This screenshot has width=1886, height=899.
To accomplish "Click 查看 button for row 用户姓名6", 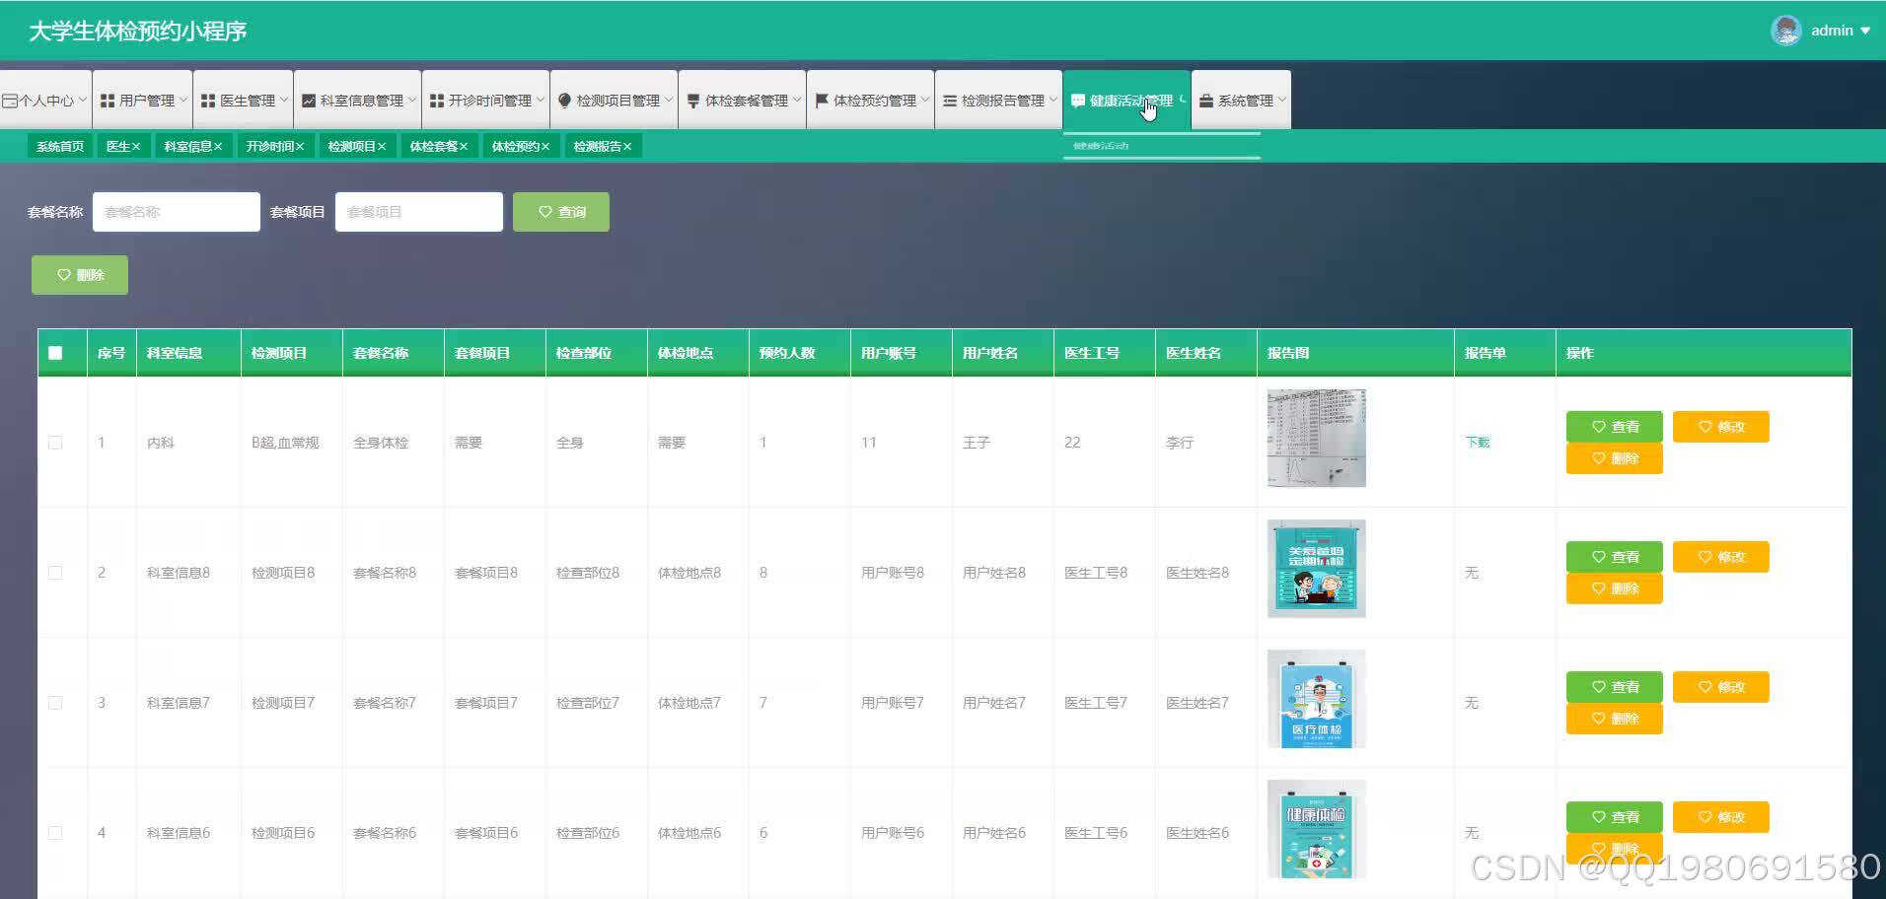I will click(1615, 817).
